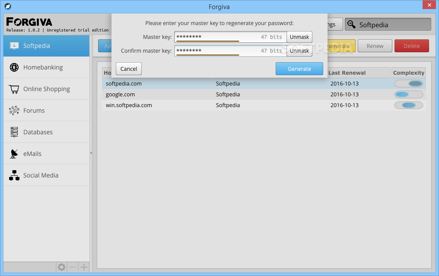Click the Social Media category label
This screenshot has width=439, height=276.
41,175
